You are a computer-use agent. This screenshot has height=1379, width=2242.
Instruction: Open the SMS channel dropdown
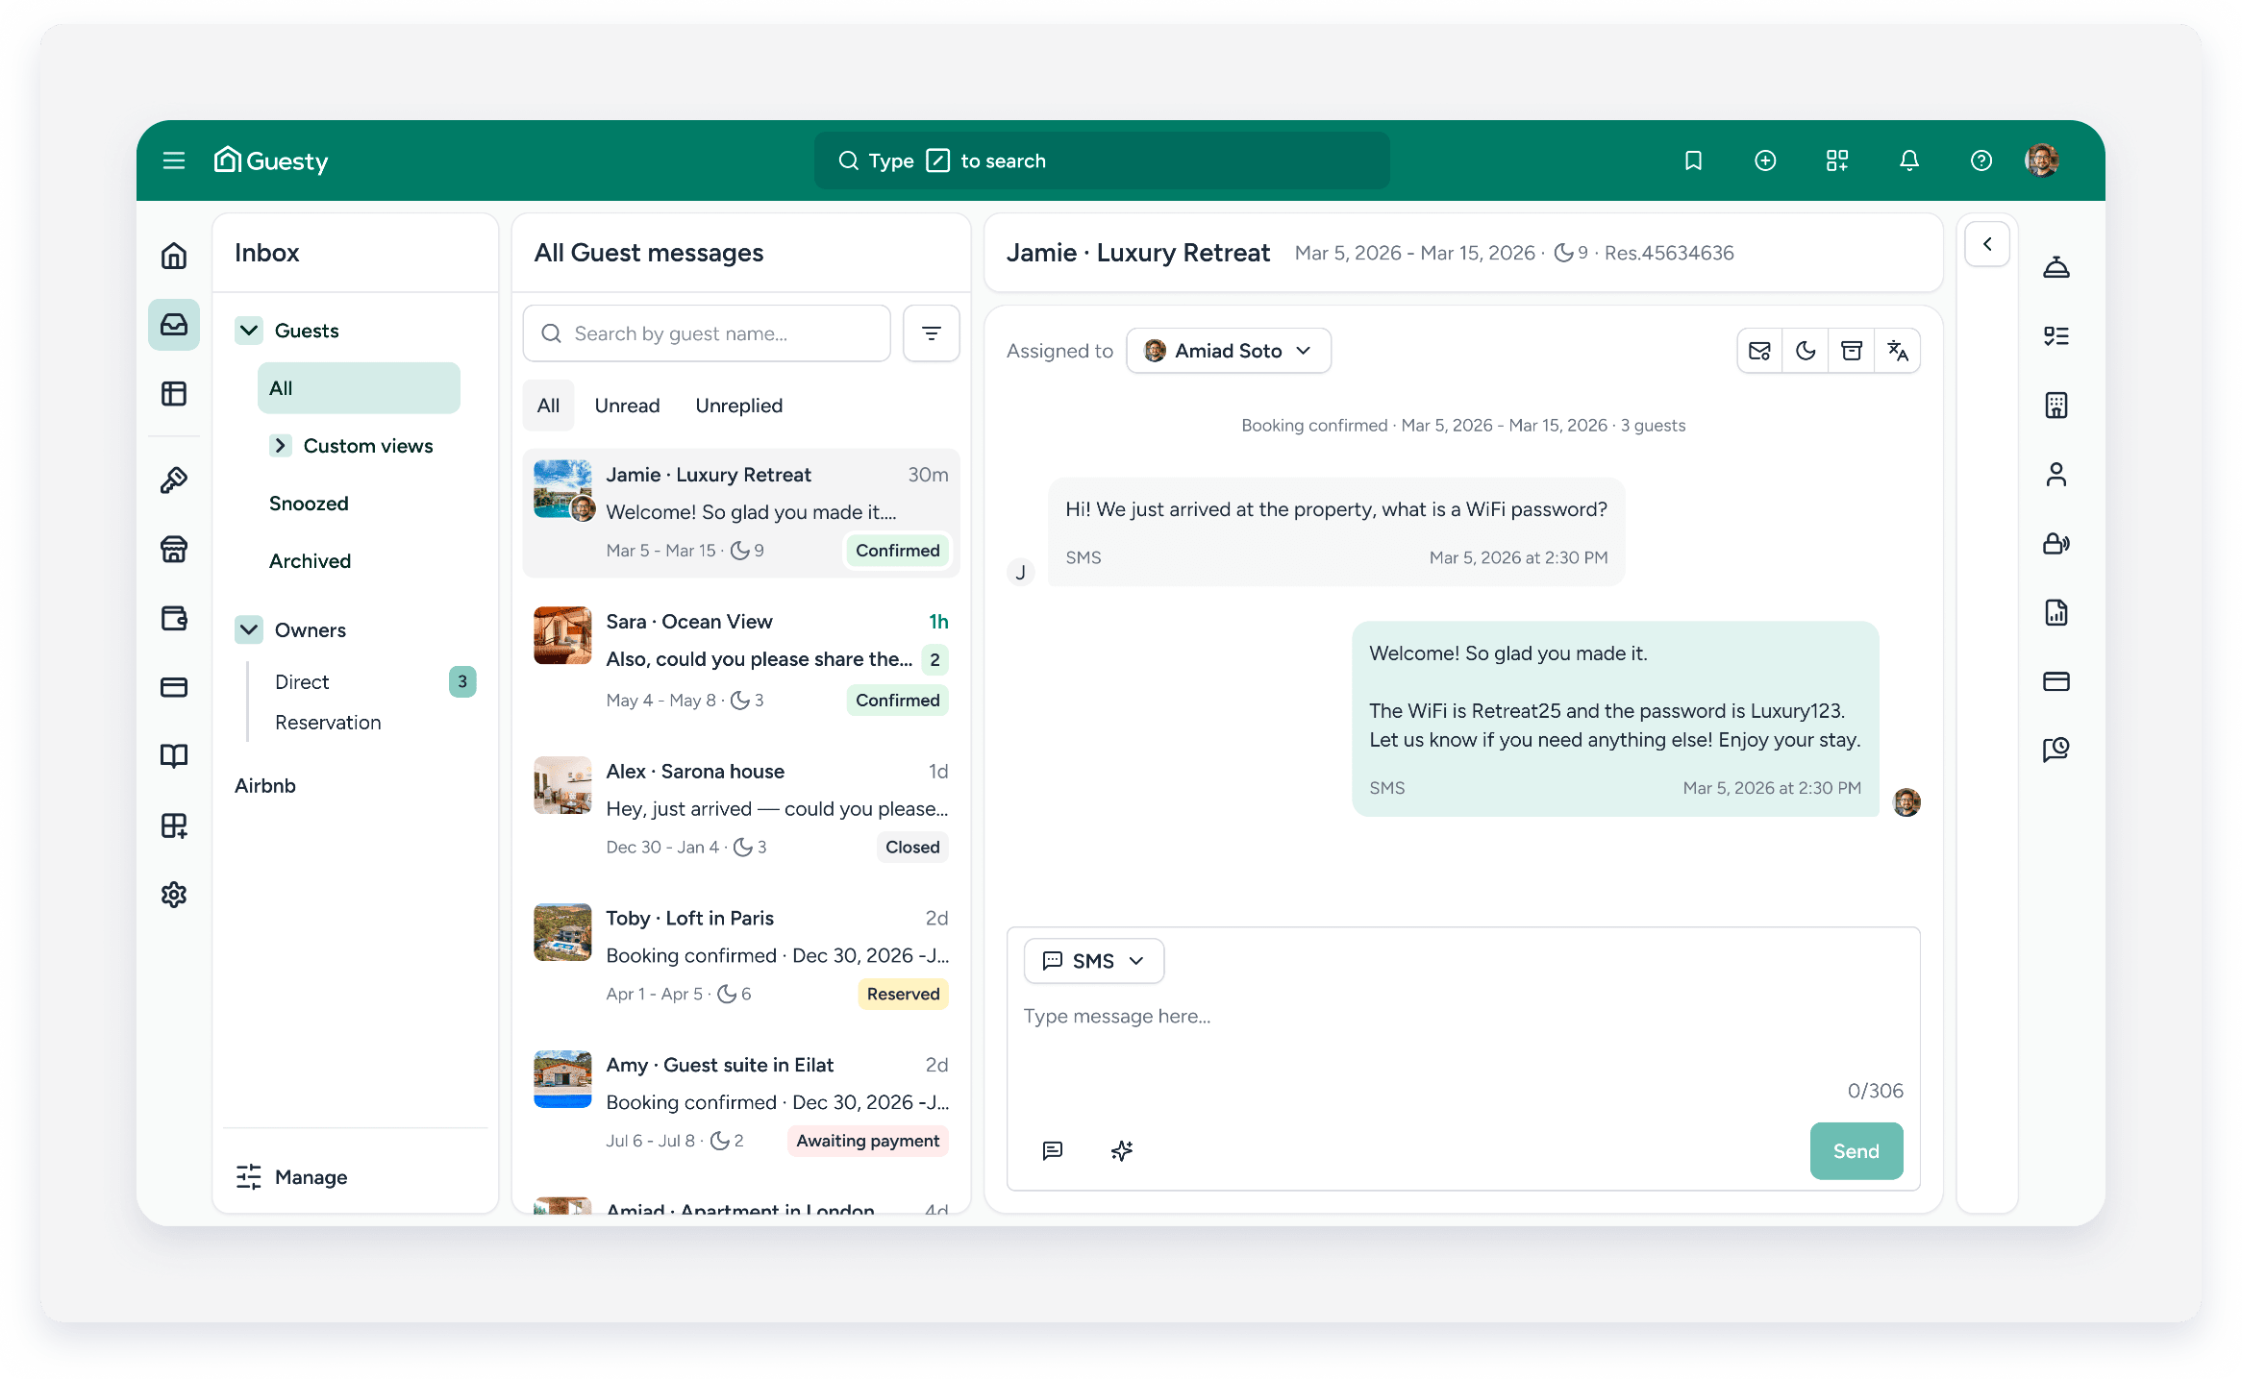[1093, 961]
